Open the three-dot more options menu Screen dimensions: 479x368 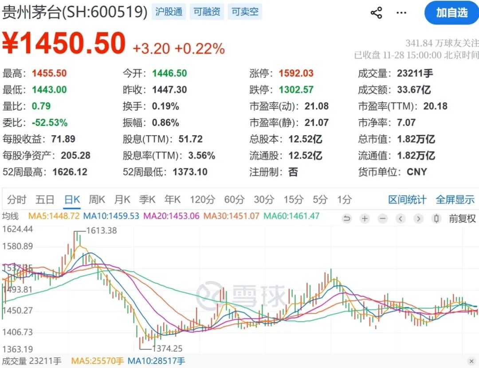401,13
